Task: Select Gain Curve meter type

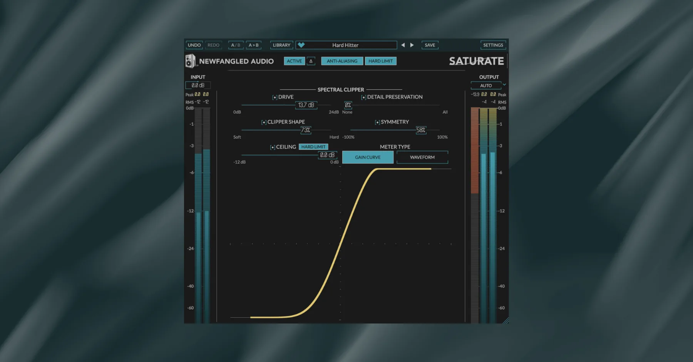Action: click(368, 157)
